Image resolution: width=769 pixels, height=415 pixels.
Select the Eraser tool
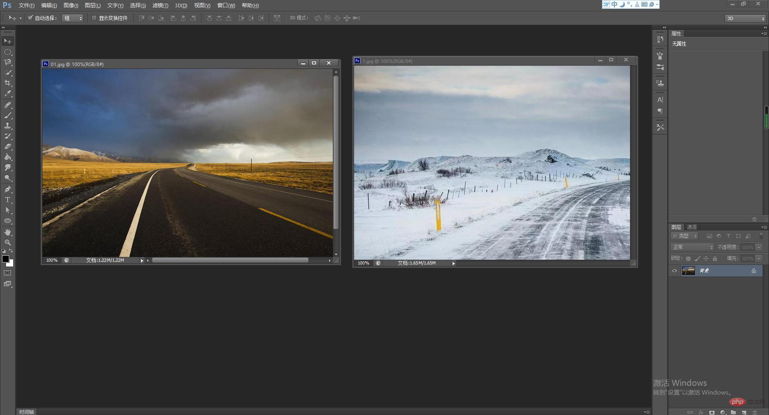[8, 146]
